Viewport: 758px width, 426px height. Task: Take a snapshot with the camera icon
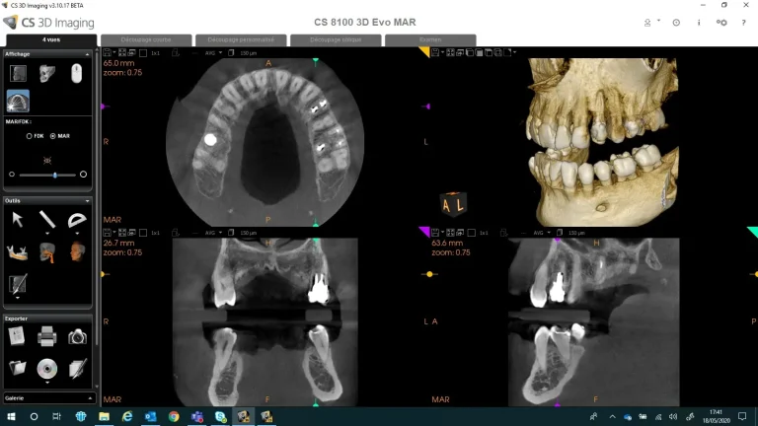pos(77,337)
